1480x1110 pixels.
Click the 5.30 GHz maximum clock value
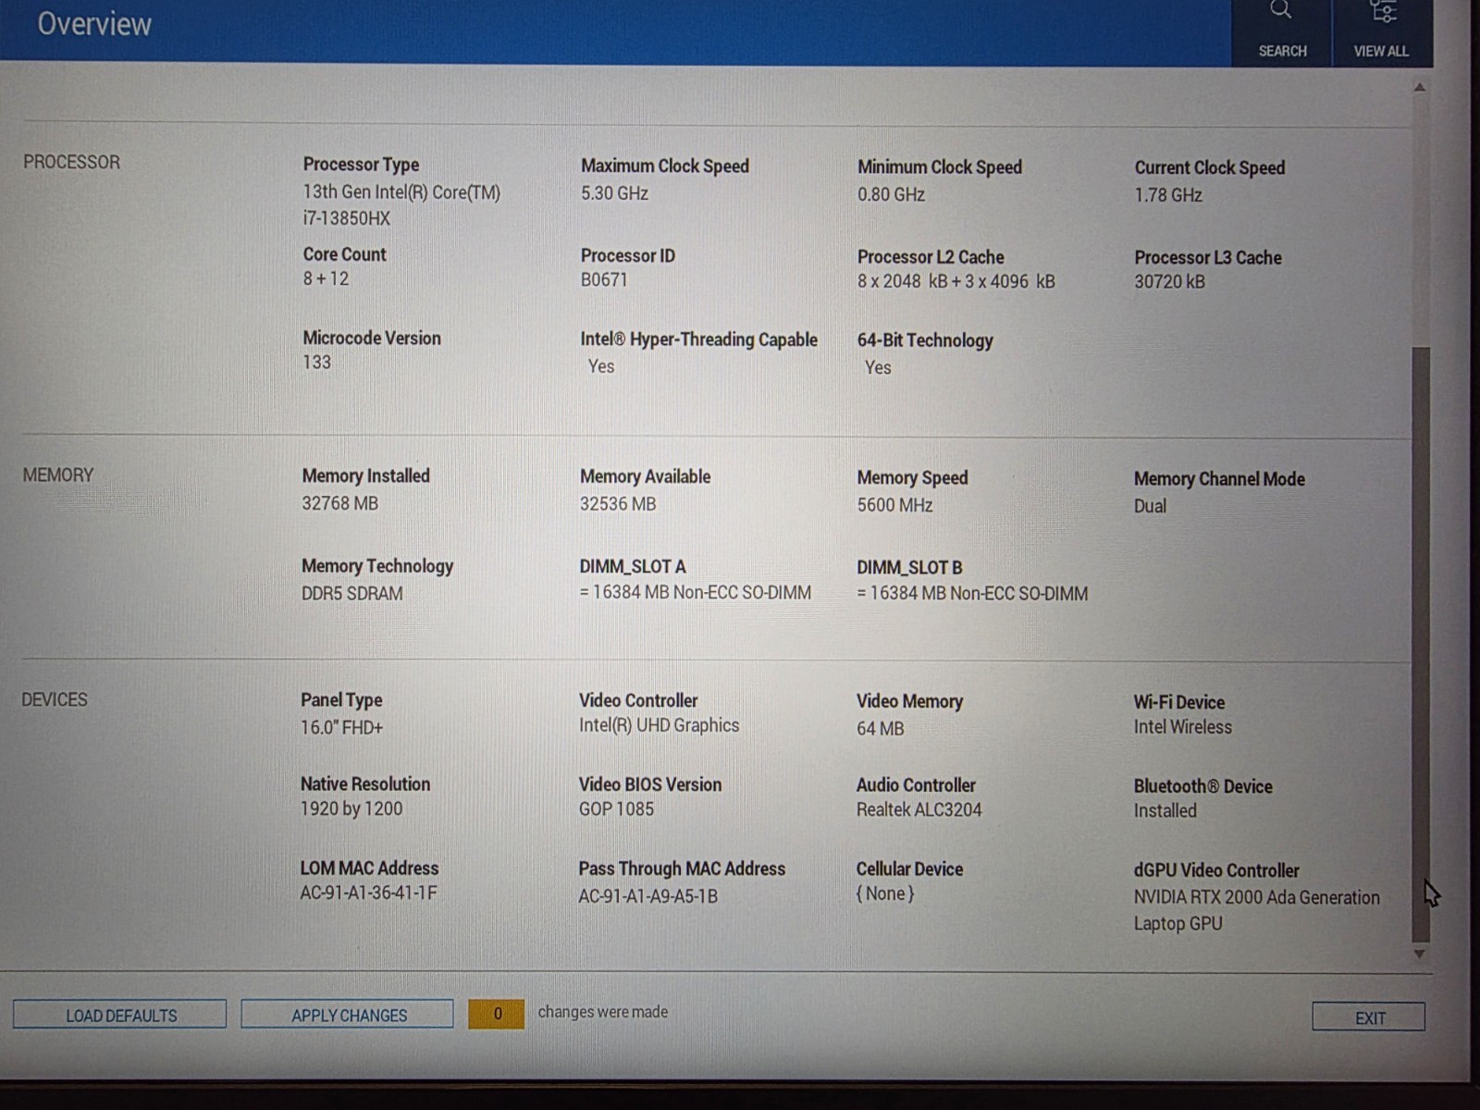(x=614, y=193)
